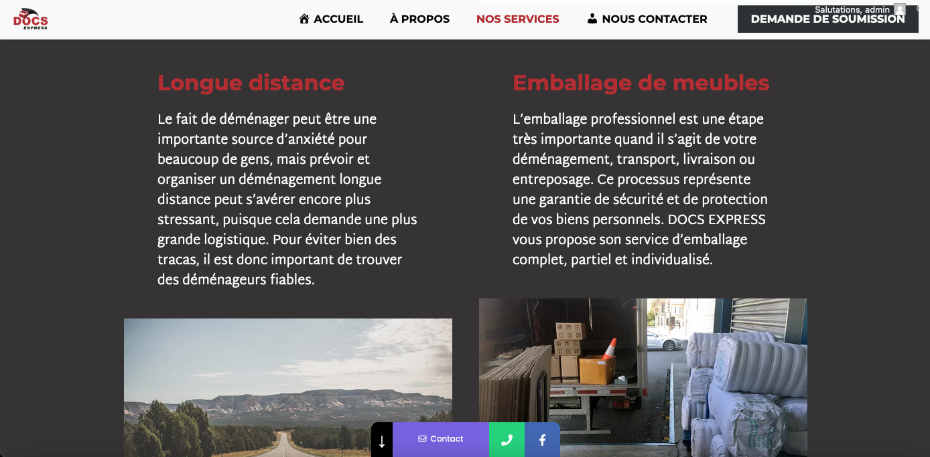Viewport: 930px width, 457px height.
Task: Click the house icon beside Accueil
Action: point(304,19)
